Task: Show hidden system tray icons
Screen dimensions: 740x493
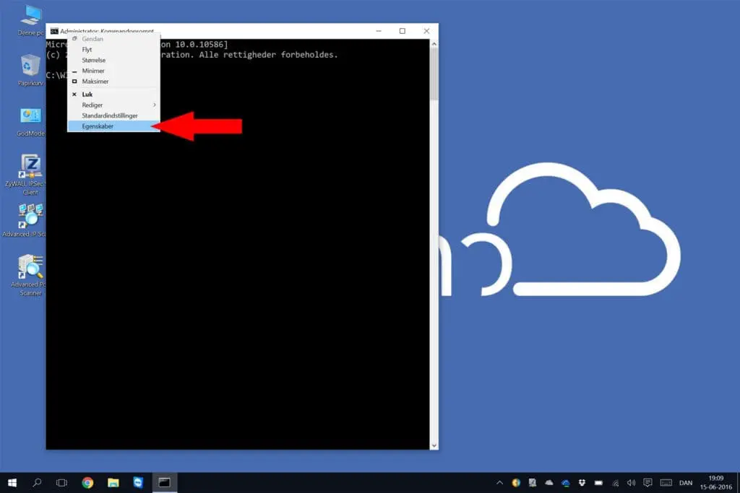Action: pyautogui.click(x=499, y=482)
